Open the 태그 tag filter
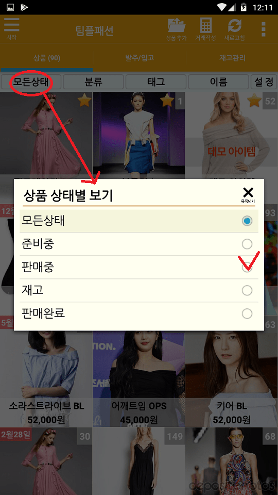The height and width of the screenshot is (495, 278). 156,82
